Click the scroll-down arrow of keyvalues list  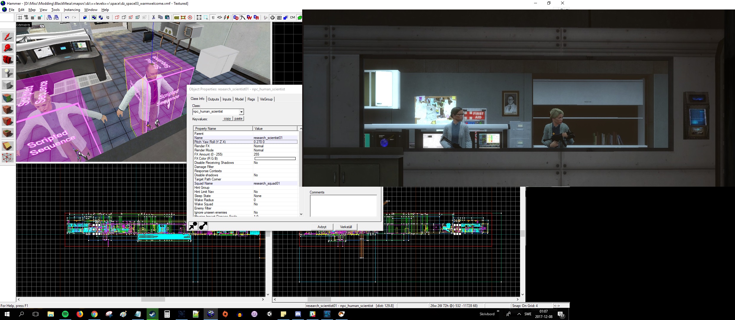pyautogui.click(x=301, y=214)
